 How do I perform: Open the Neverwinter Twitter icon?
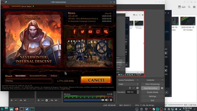click(x=82, y=31)
